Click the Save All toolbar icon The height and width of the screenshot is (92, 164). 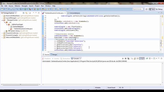click(14, 9)
